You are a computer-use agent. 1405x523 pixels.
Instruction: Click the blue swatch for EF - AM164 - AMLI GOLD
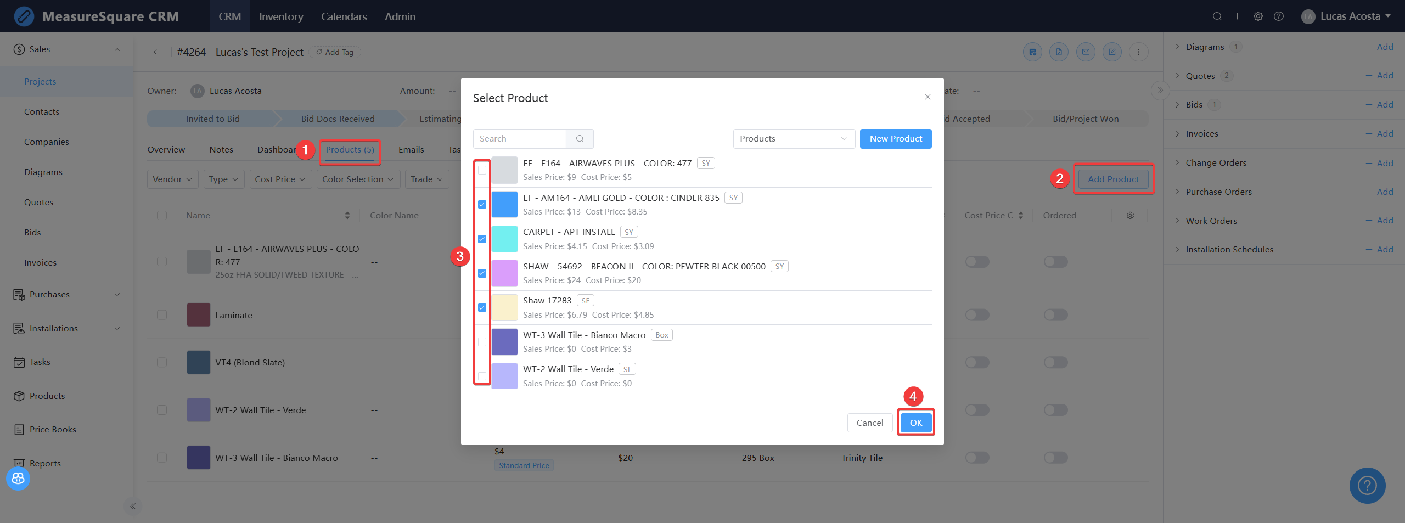504,205
